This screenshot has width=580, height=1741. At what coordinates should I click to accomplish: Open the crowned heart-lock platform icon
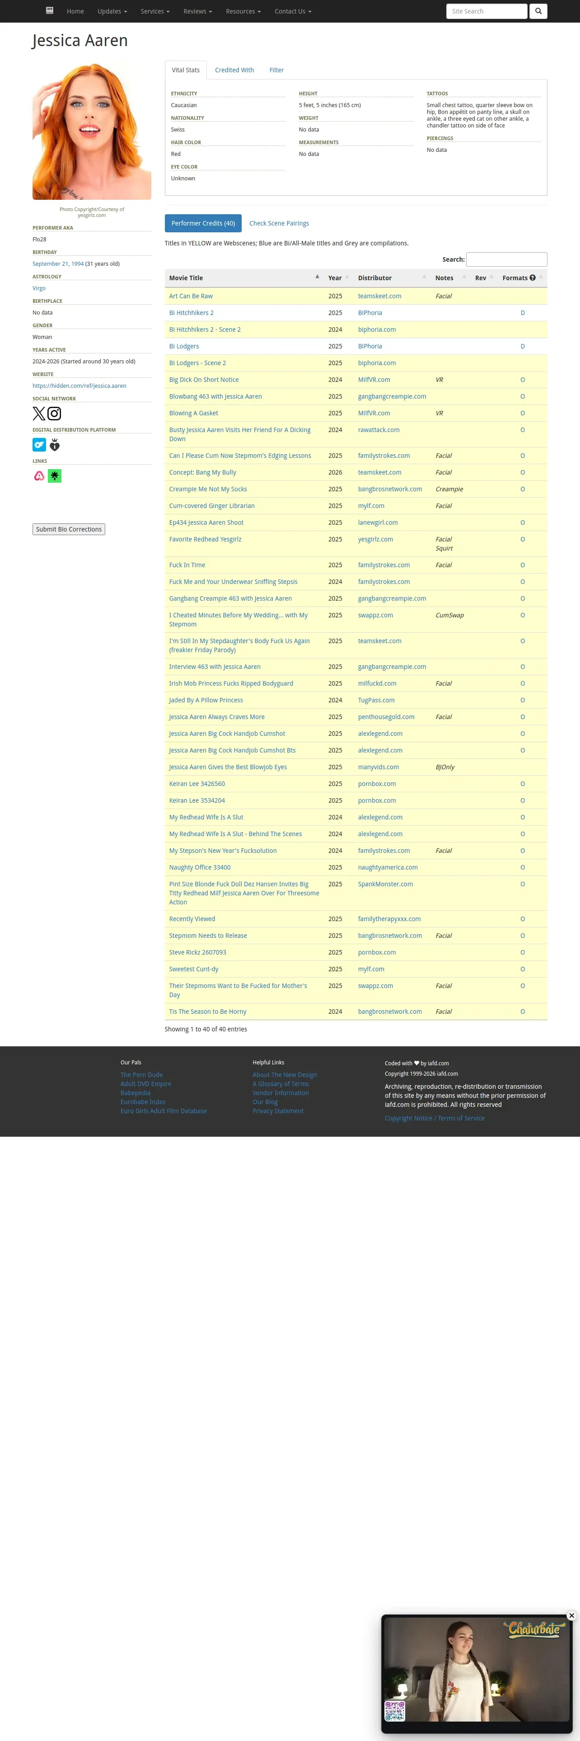coord(55,445)
